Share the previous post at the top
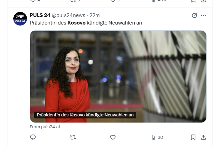The width and height of the screenshot is (219, 146). 203,1
